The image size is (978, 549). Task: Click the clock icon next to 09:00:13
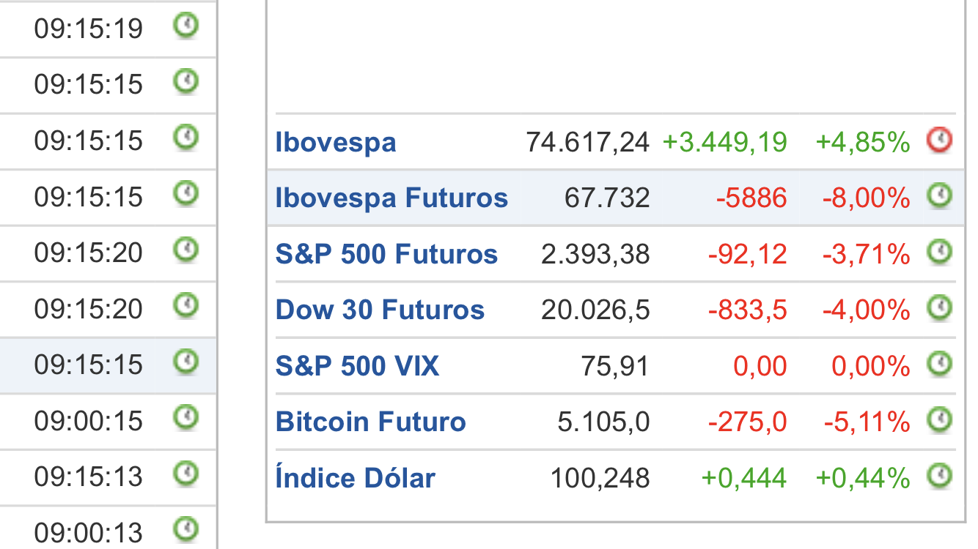185,529
